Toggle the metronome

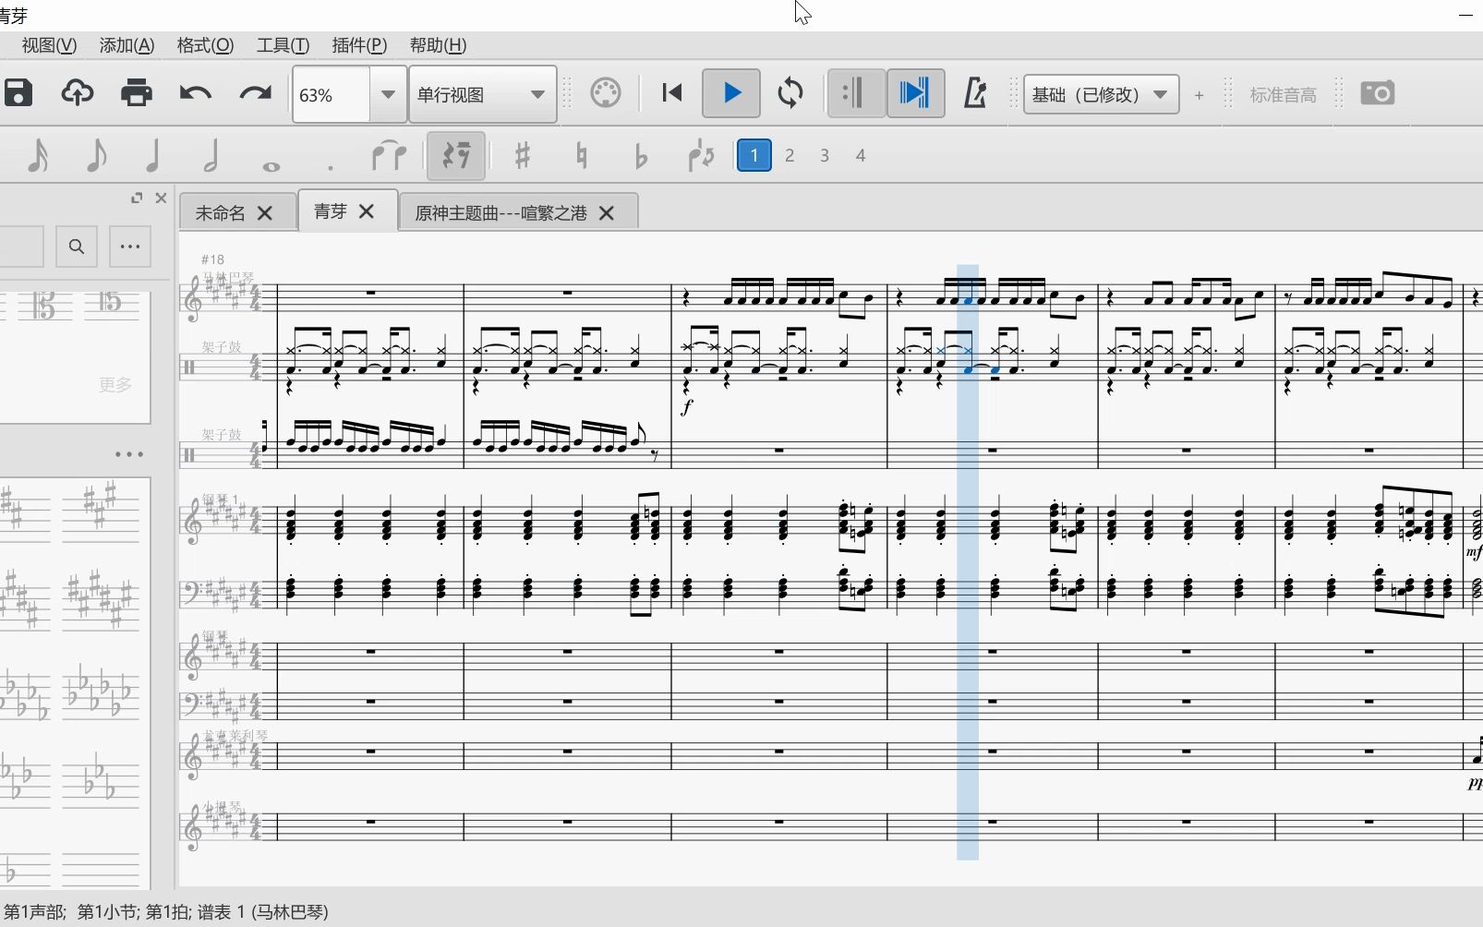pyautogui.click(x=975, y=93)
